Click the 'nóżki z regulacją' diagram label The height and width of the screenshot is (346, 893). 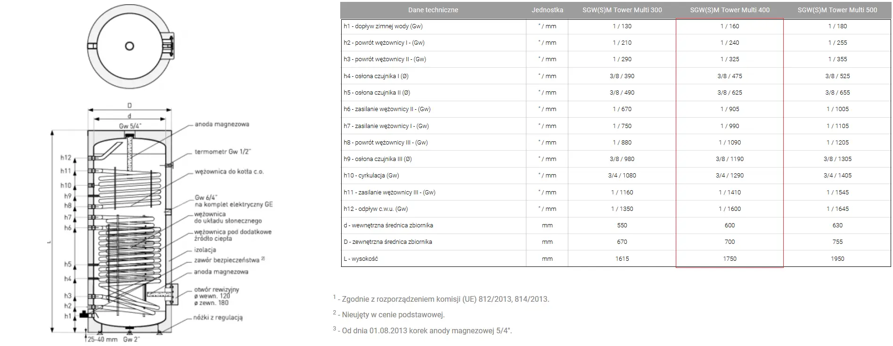pos(218,317)
